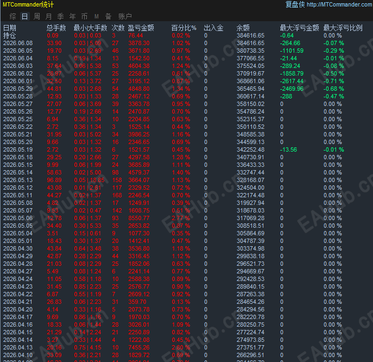The width and height of the screenshot is (373, 362).
Task: Click total lots value 58.63
Action: tap(54, 172)
